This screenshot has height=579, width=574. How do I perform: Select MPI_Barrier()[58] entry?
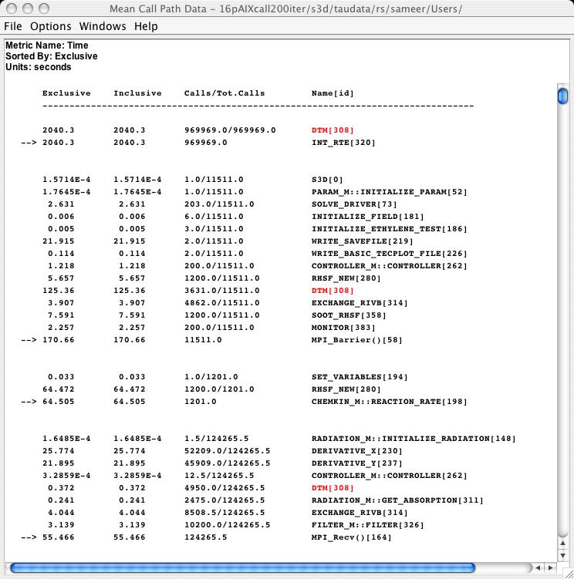coord(356,340)
